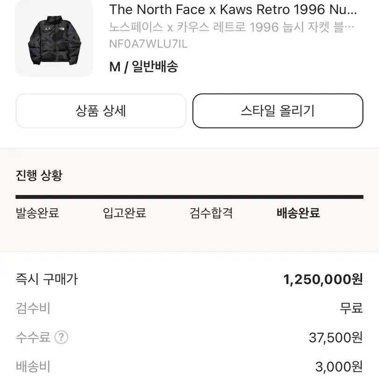The image size is (379, 379).
Task: Click the 배송비 3,000원 shipping row
Action: pos(189,366)
